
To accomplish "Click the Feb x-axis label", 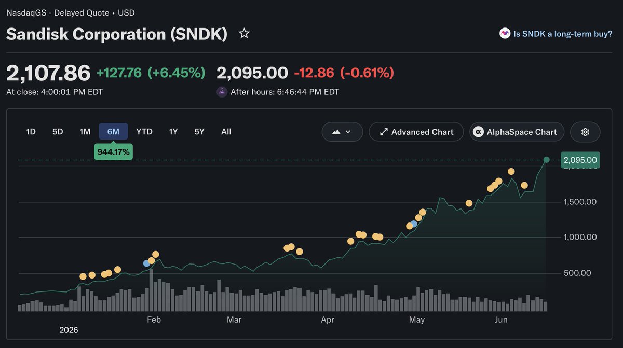I will [x=154, y=319].
